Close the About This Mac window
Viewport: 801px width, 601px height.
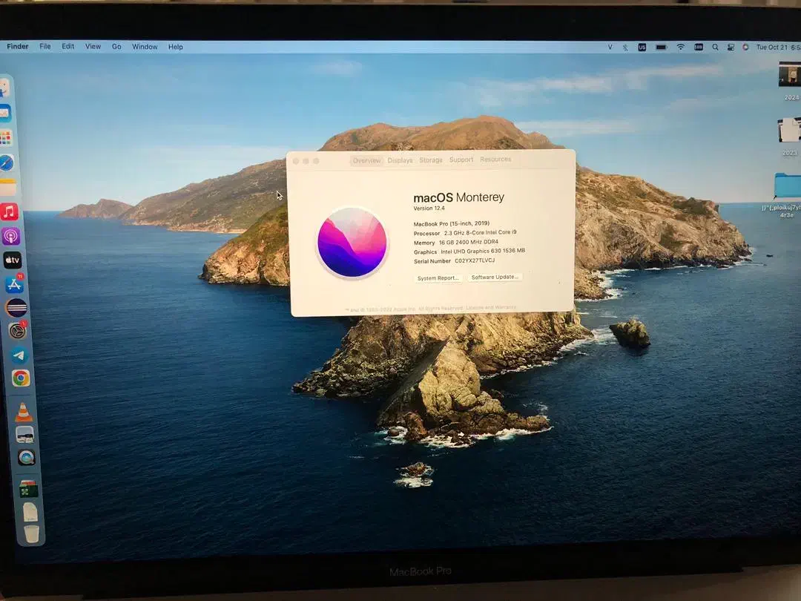coord(296,161)
